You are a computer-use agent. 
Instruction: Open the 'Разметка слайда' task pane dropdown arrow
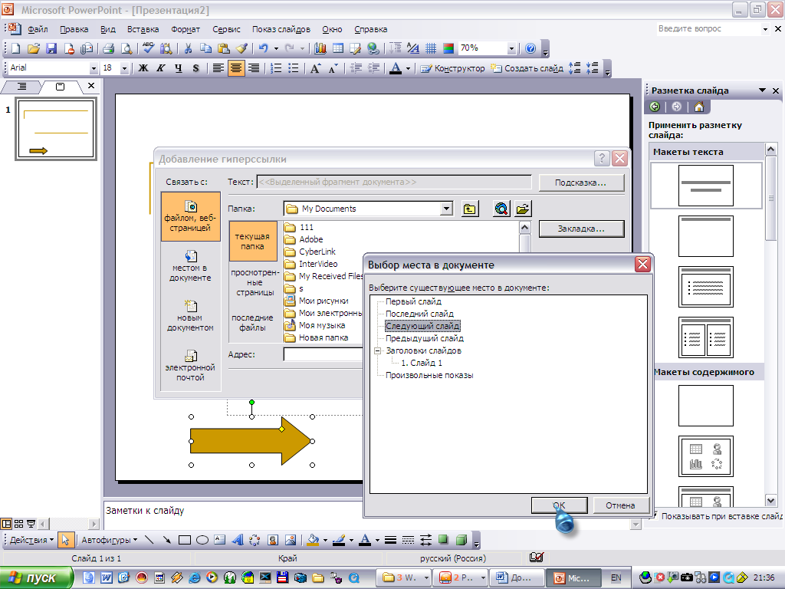click(763, 90)
